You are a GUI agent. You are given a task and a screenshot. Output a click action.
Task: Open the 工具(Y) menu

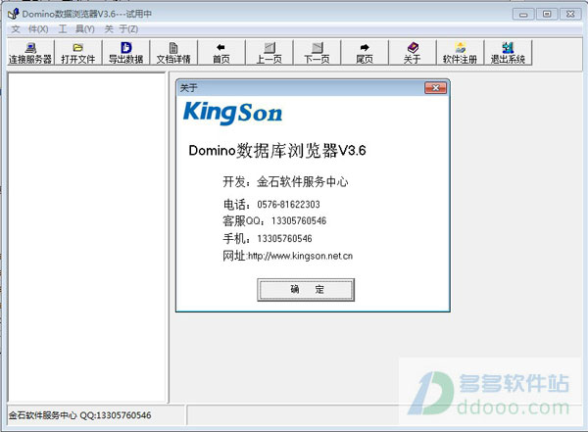[76, 28]
